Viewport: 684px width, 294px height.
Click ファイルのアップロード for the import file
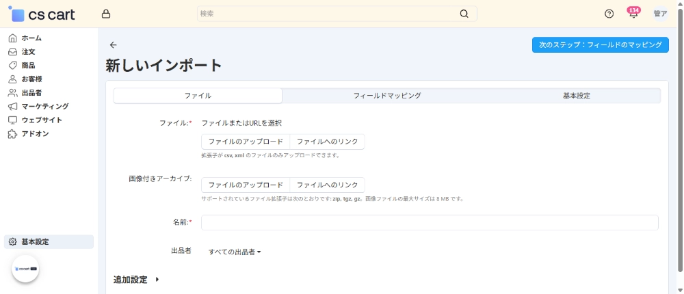pyautogui.click(x=246, y=142)
